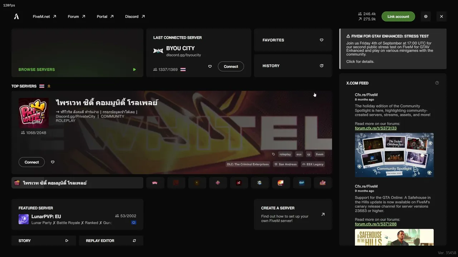Select the orange dot server tile
The image size is (458, 257).
(197, 183)
